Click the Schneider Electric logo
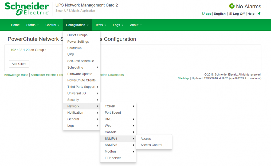Image resolution: width=271 pixels, height=166 pixels. pyautogui.click(x=27, y=9)
